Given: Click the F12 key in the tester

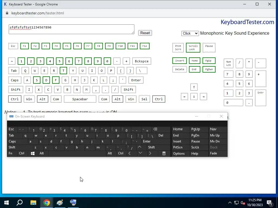Looking at the screenshot, I should [145, 46].
